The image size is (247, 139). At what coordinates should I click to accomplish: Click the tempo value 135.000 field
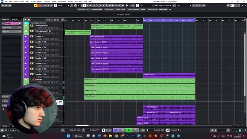click(x=174, y=130)
